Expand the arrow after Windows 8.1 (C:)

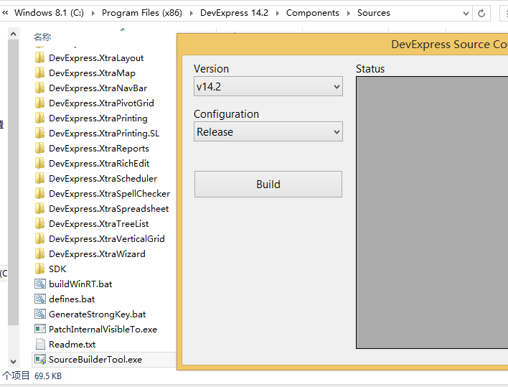pos(93,14)
